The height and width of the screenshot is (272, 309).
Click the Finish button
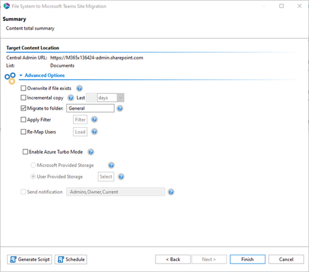pos(248,260)
